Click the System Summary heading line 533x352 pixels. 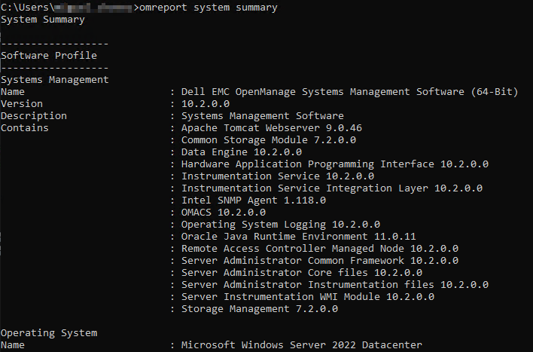click(x=43, y=20)
